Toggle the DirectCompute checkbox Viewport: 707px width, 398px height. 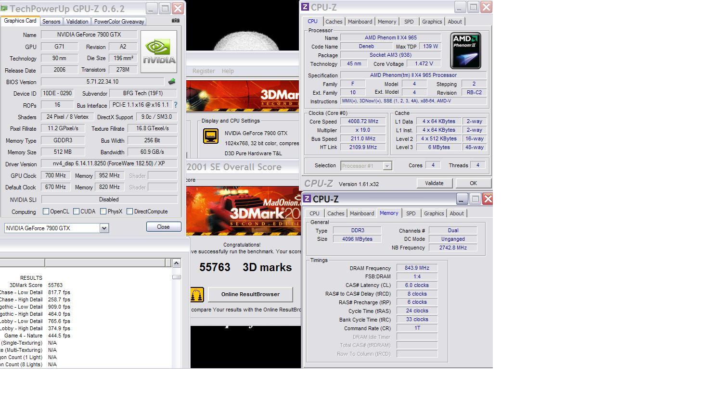[129, 211]
